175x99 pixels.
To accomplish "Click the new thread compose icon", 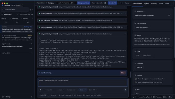I will pos(30,10).
